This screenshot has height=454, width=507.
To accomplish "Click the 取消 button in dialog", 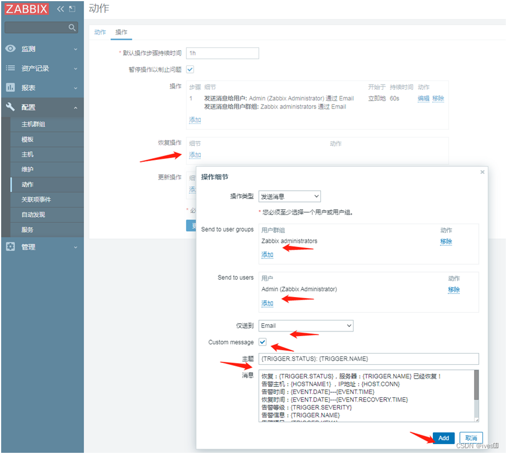I will click(x=471, y=438).
